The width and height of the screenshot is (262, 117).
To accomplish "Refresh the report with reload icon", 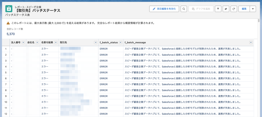I will pyautogui.click(x=234, y=9).
